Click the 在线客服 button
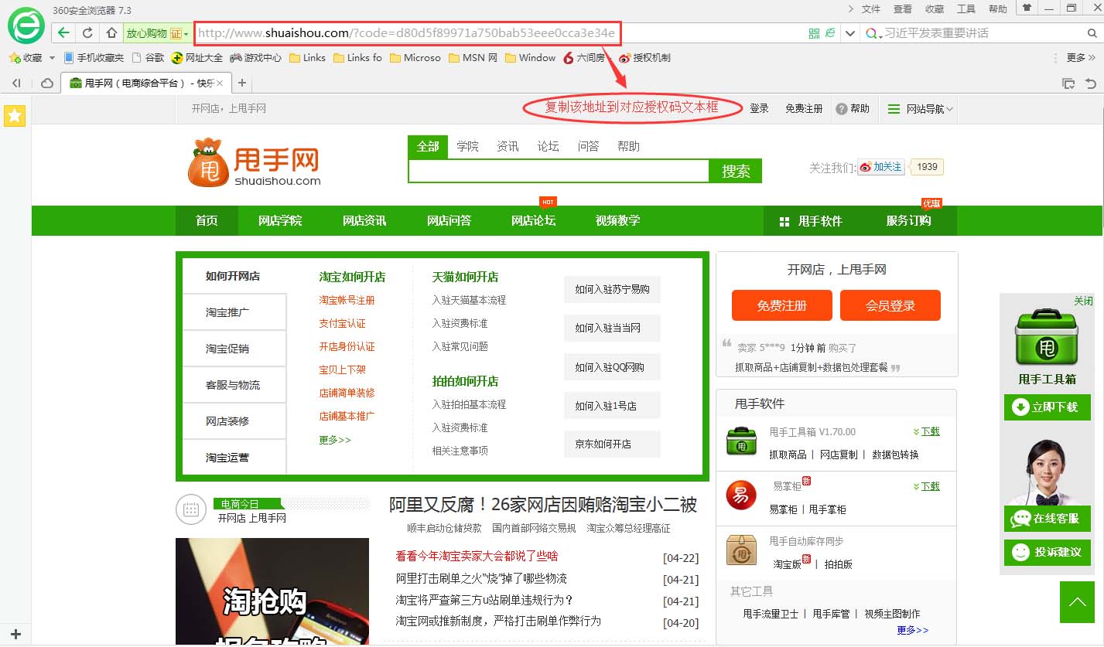The width and height of the screenshot is (1104, 647). click(1047, 519)
